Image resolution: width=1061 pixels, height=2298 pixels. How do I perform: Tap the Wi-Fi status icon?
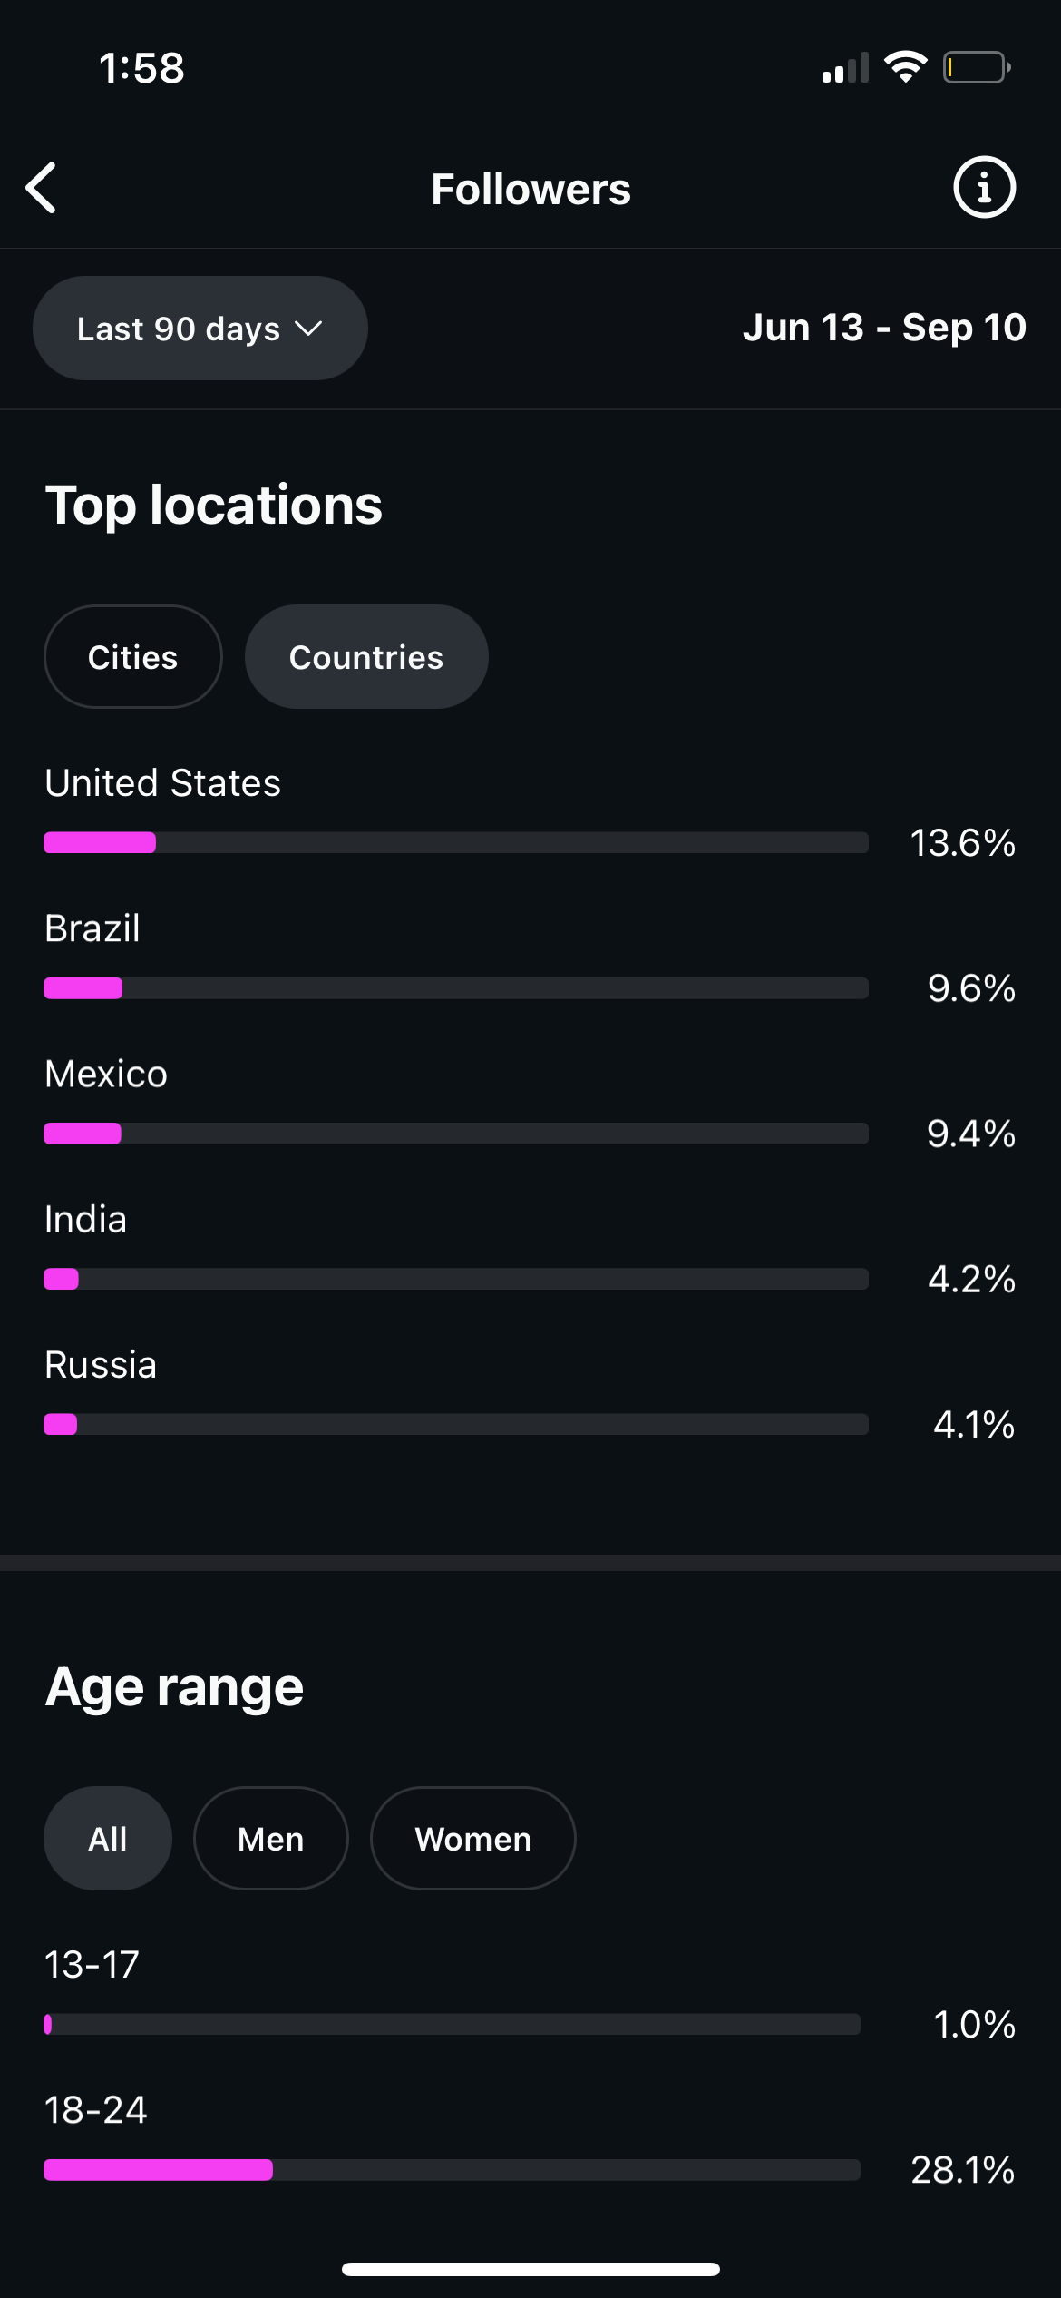point(905,67)
